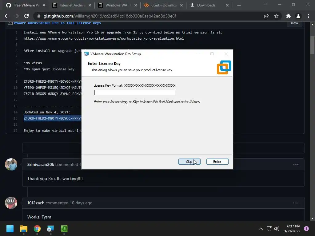Open Chrome three-dot menu
The image size is (315, 236).
point(308,16)
